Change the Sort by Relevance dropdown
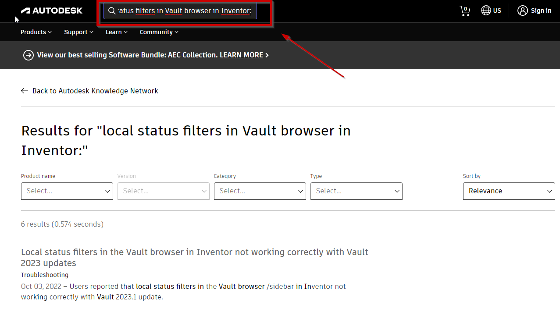This screenshot has width=560, height=320. (509, 191)
